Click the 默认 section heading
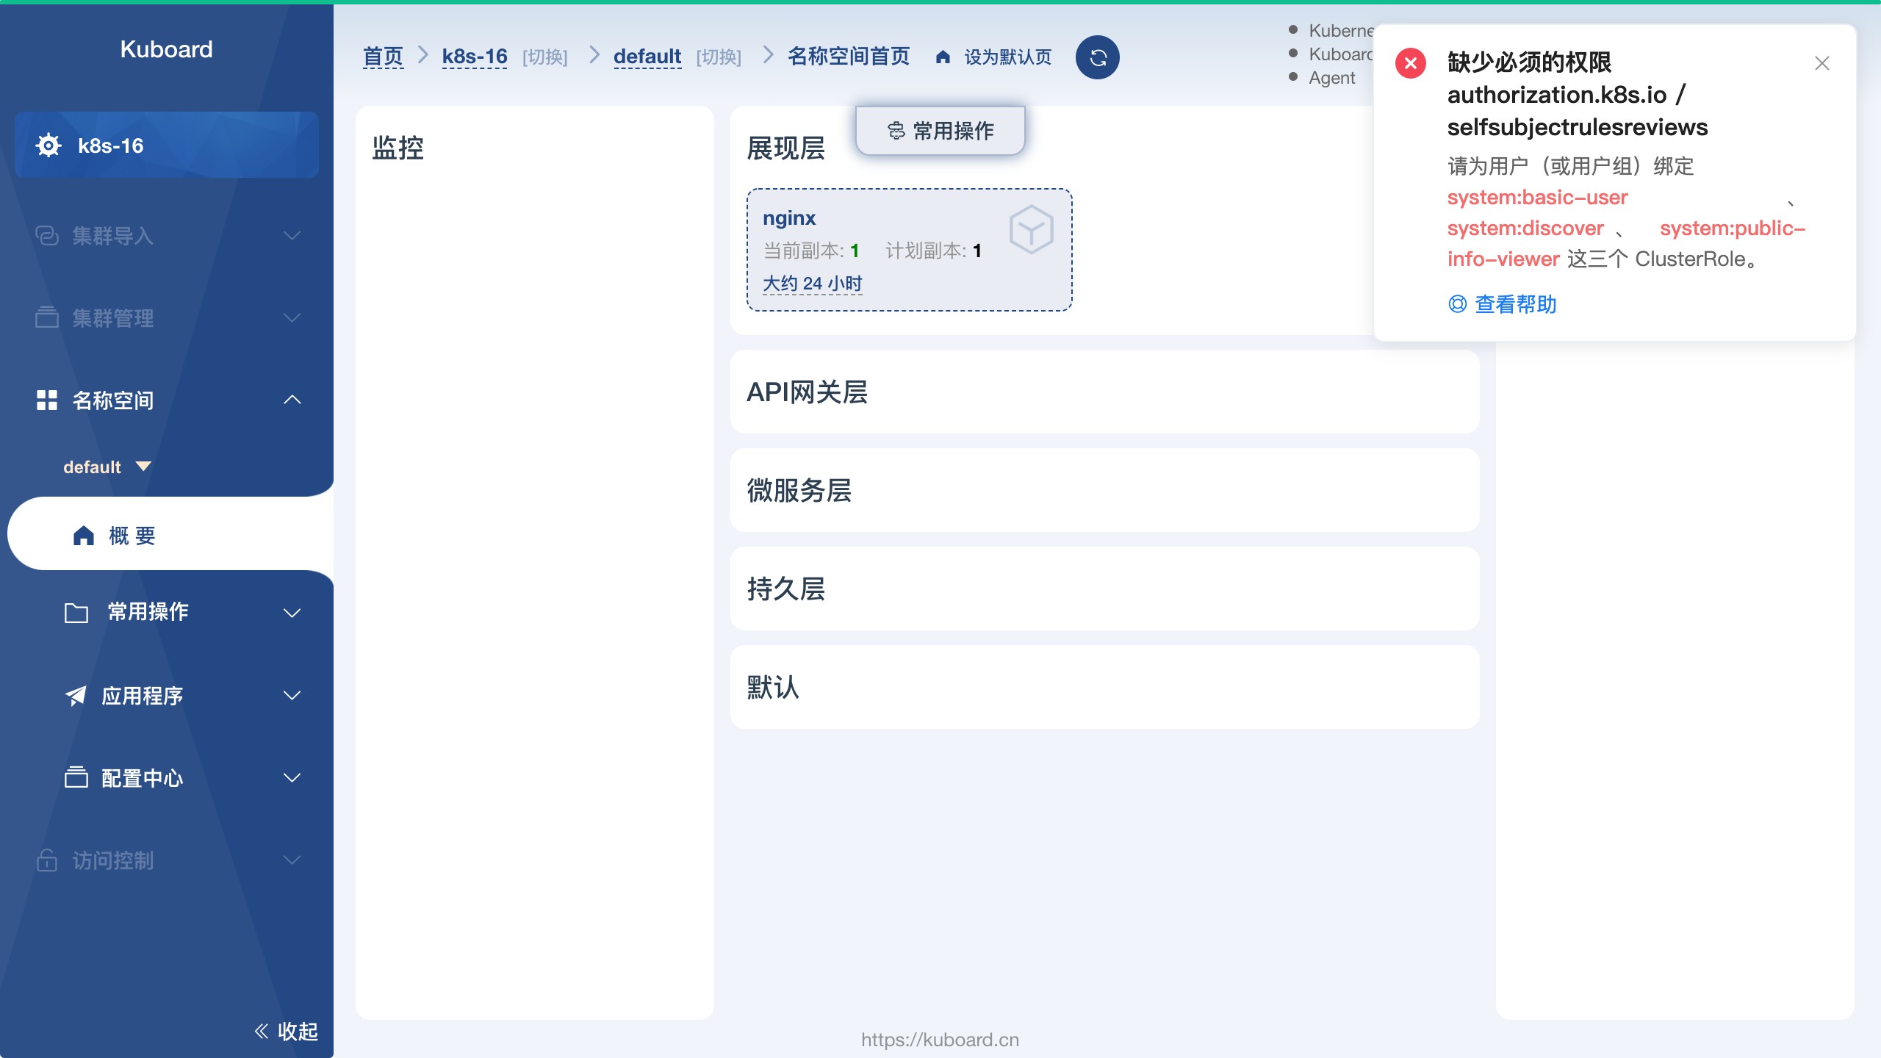The width and height of the screenshot is (1881, 1058). click(x=773, y=688)
